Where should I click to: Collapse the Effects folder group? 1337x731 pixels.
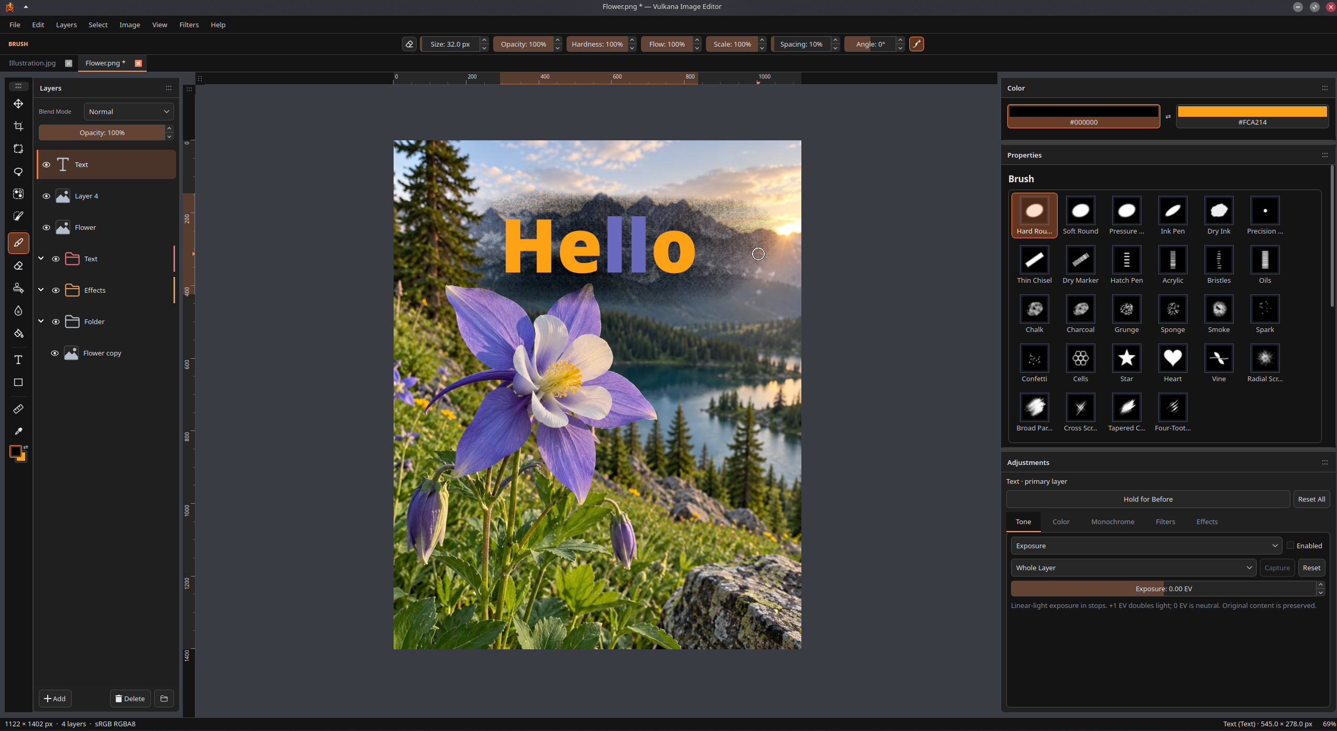point(41,290)
